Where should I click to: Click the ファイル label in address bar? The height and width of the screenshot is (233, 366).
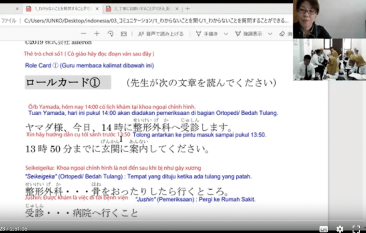9,21
